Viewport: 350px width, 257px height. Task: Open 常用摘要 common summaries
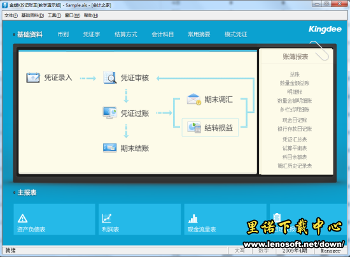[199, 34]
